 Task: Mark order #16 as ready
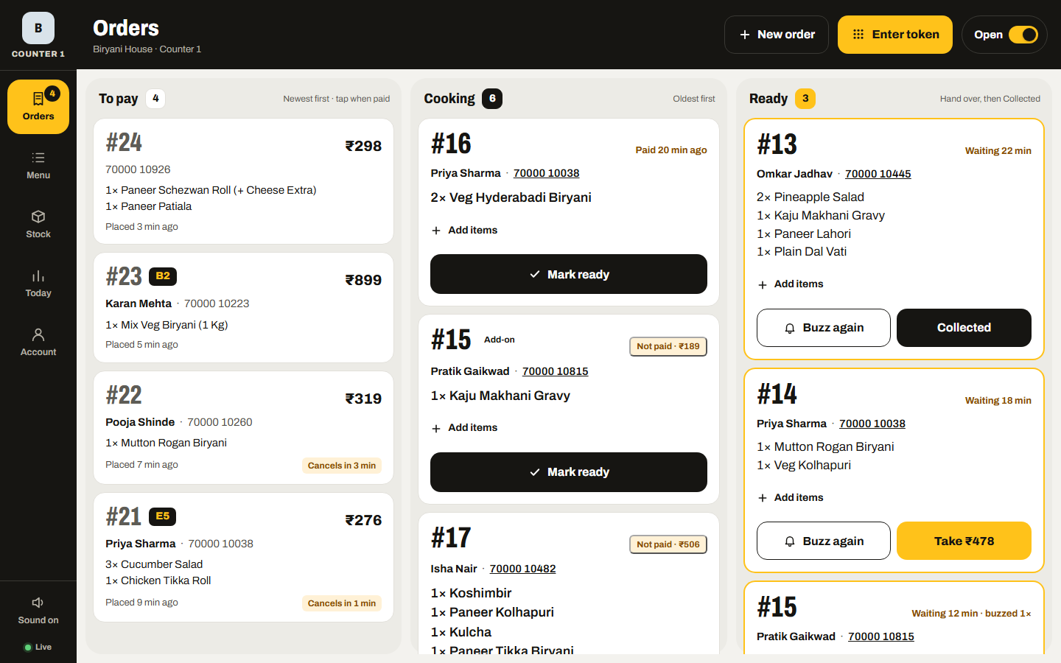pos(569,274)
